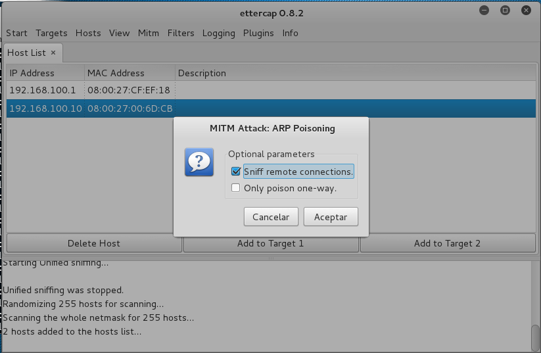This screenshot has width=541, height=353.
Task: Open the Start menu
Action: click(x=16, y=33)
